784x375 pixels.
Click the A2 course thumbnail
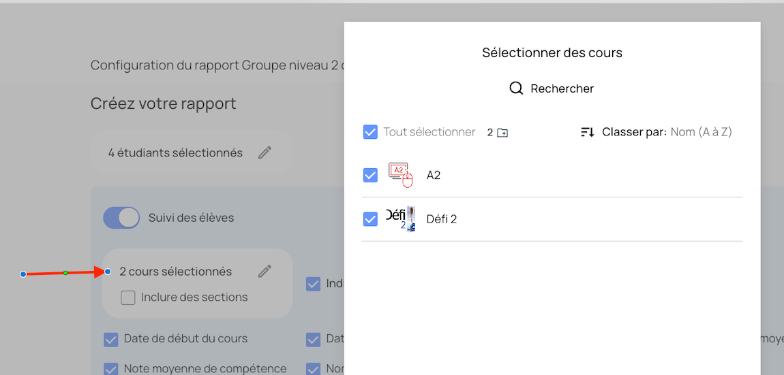(401, 175)
